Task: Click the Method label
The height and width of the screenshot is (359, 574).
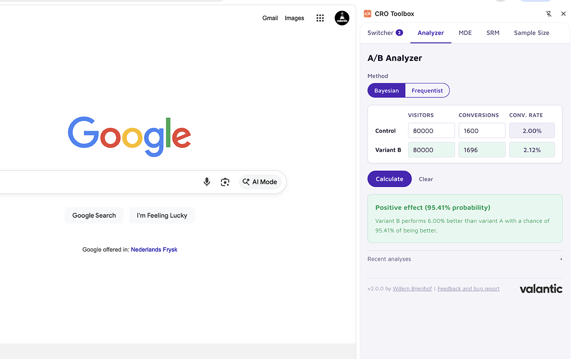Action: tap(378, 76)
